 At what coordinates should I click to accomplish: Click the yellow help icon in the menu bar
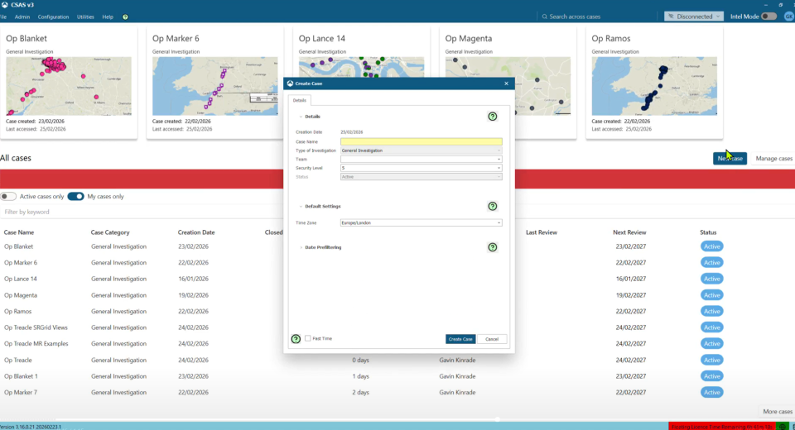point(125,17)
